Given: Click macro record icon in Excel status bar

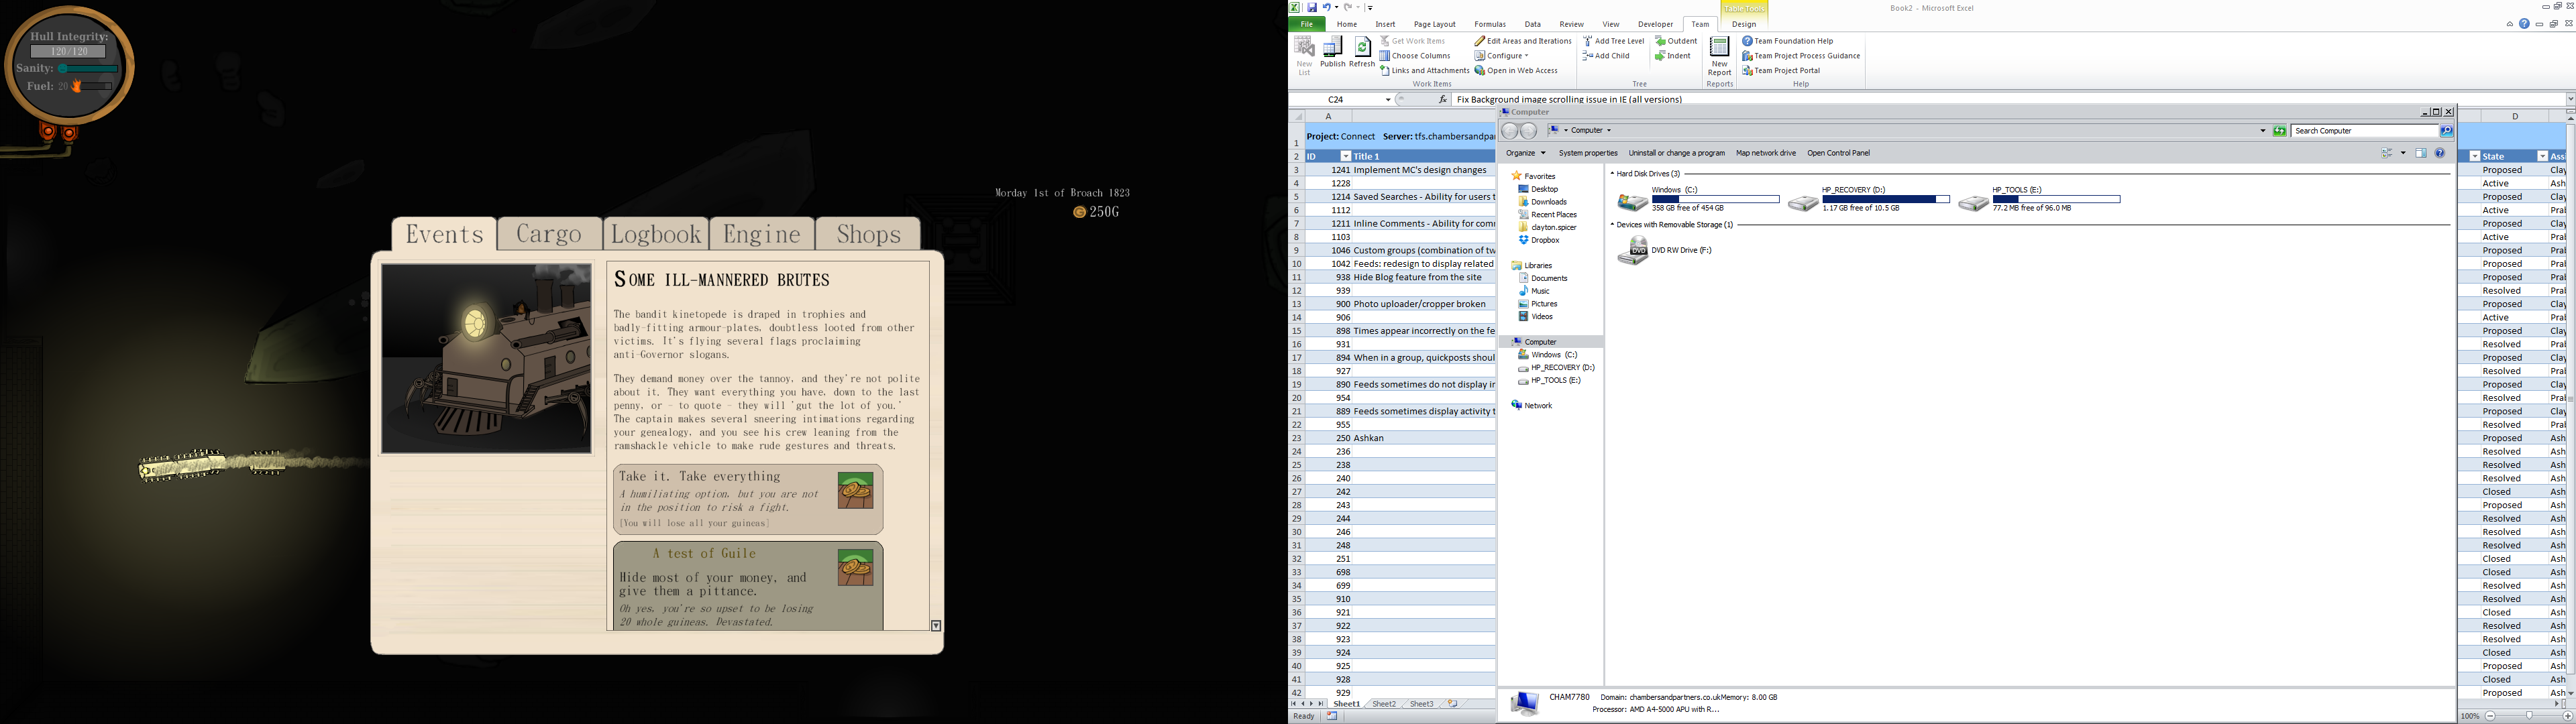Looking at the screenshot, I should (x=1332, y=716).
